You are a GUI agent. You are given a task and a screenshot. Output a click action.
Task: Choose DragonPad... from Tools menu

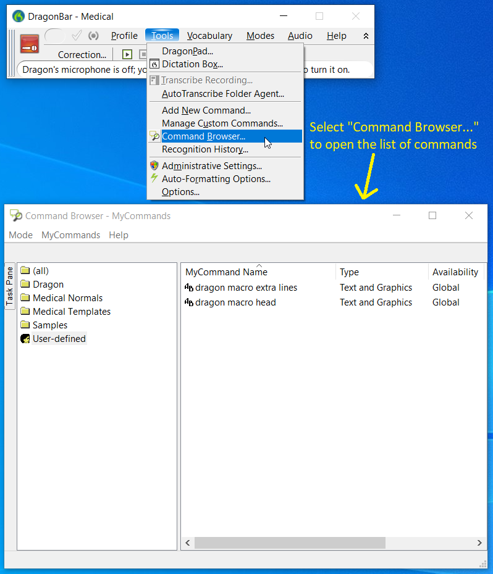(x=225, y=51)
